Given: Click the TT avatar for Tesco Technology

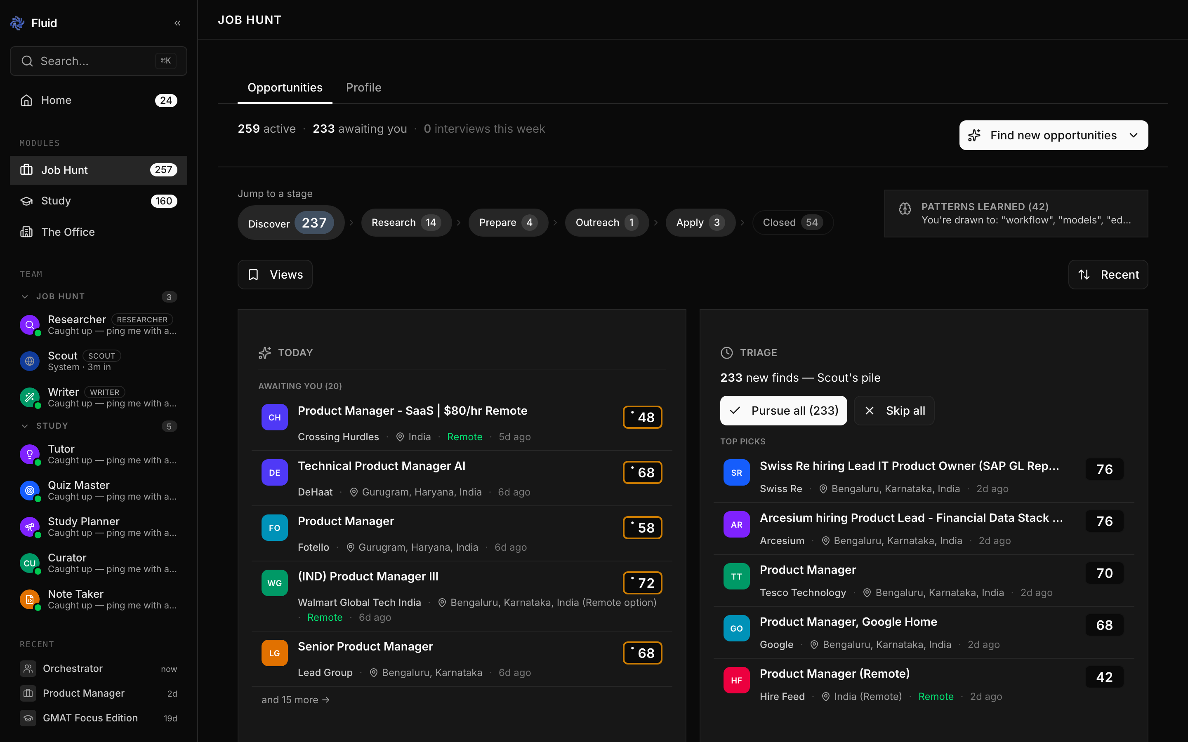Looking at the screenshot, I should coord(736,577).
